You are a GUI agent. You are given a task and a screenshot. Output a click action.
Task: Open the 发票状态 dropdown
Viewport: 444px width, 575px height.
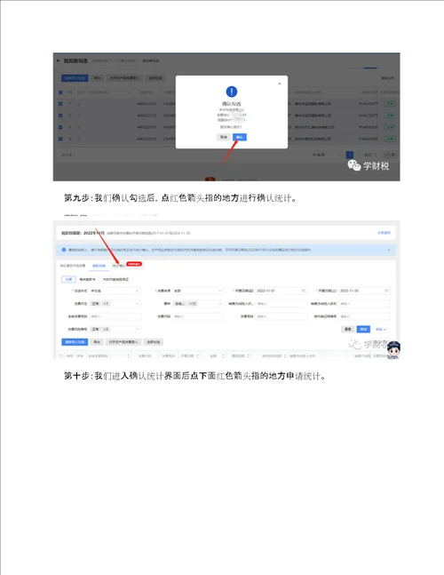click(115, 304)
